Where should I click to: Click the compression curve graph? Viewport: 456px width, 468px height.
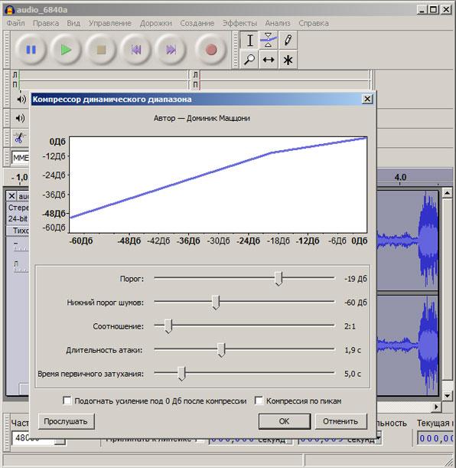coord(218,185)
